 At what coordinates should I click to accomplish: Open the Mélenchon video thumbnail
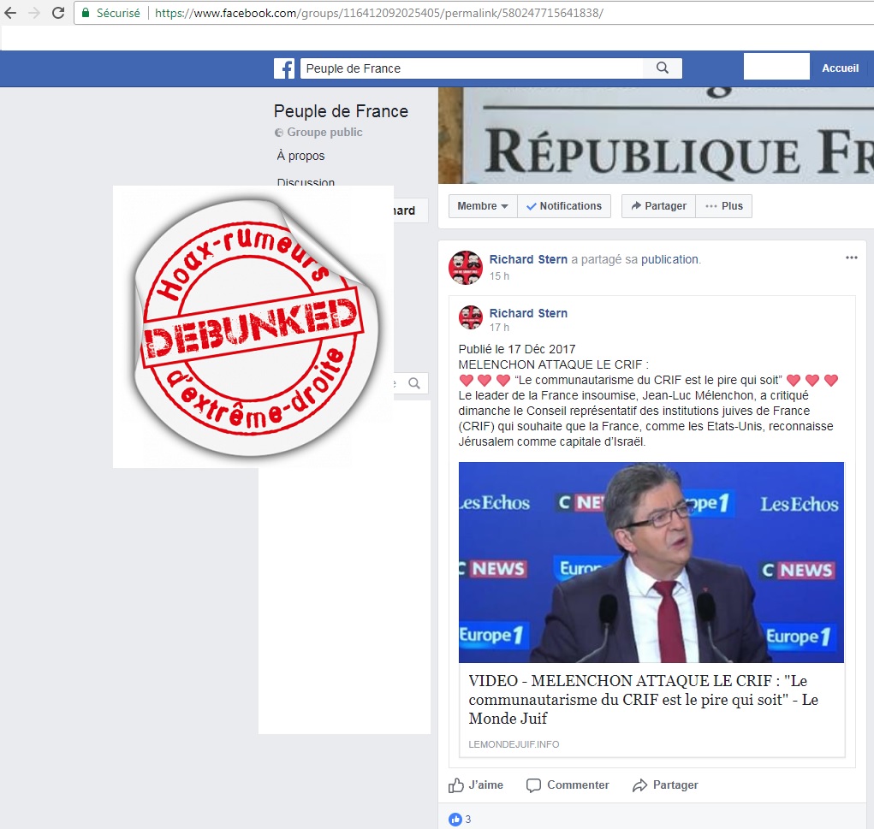click(x=651, y=562)
